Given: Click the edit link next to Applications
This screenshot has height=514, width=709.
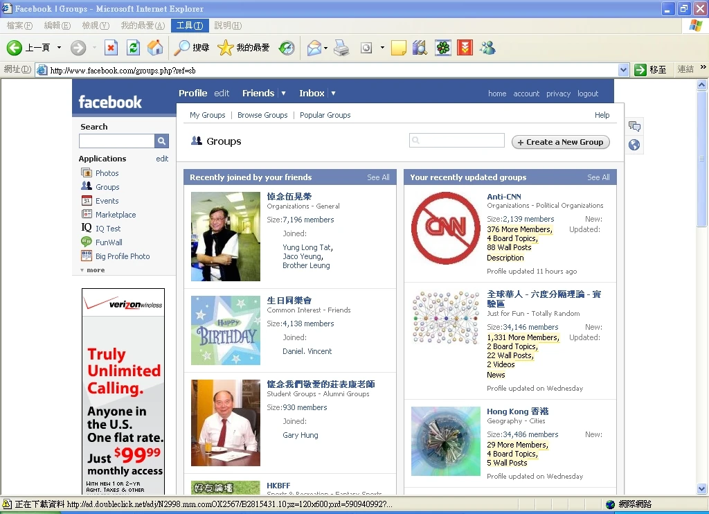Looking at the screenshot, I should click(x=162, y=159).
